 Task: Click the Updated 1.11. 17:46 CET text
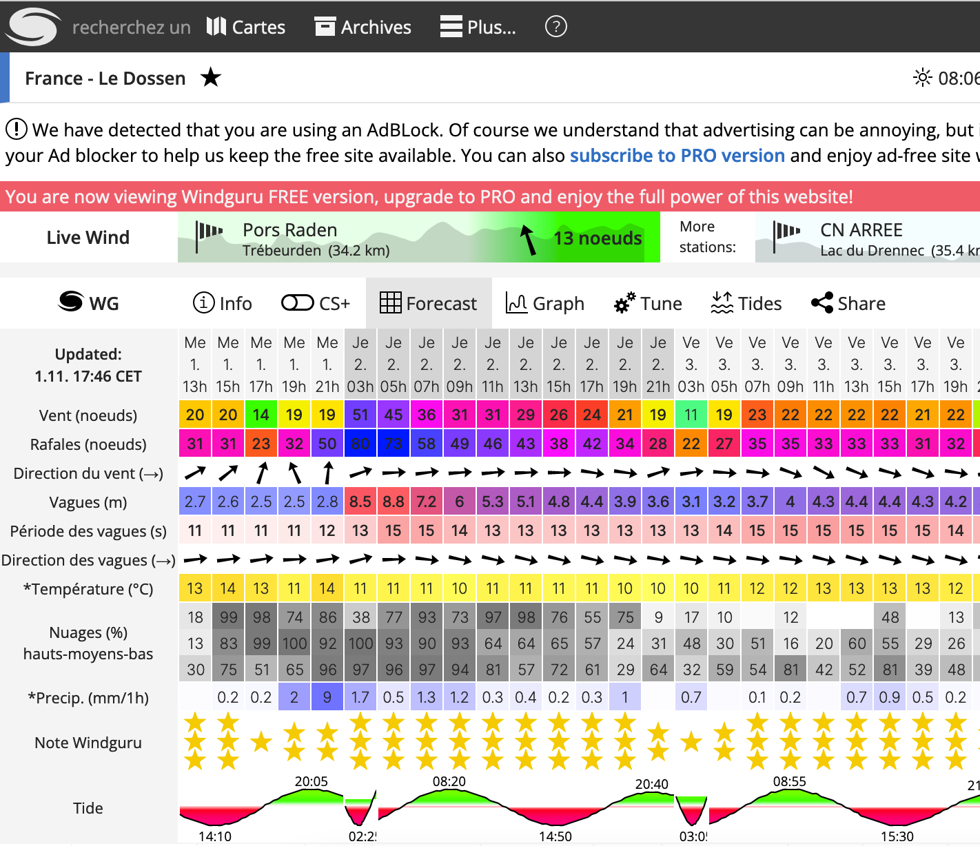[88, 365]
